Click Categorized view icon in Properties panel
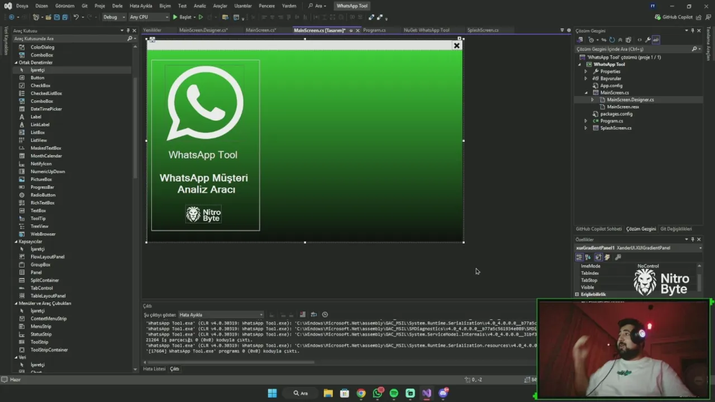Viewport: 715px width, 402px height. pos(579,257)
